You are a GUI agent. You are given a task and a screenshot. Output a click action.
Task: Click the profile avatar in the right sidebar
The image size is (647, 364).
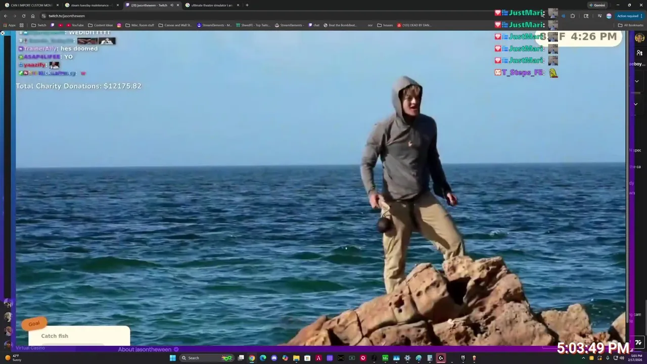639,38
